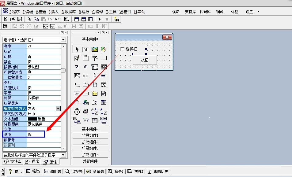The image size is (292, 177).
Task: Click the center horizontally in window icon
Action: pos(46,26)
